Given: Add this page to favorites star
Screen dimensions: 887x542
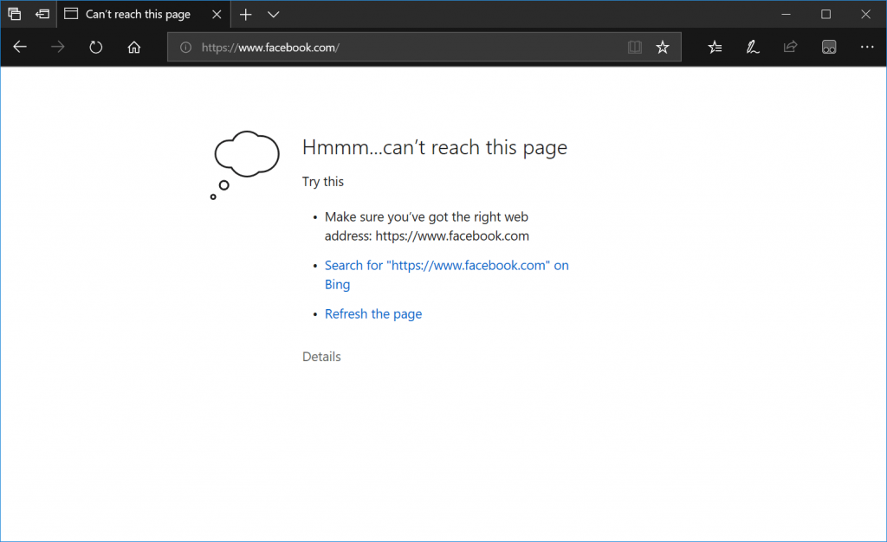Looking at the screenshot, I should pos(663,47).
